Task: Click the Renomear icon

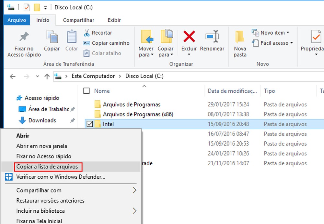Action: pyautogui.click(x=212, y=37)
